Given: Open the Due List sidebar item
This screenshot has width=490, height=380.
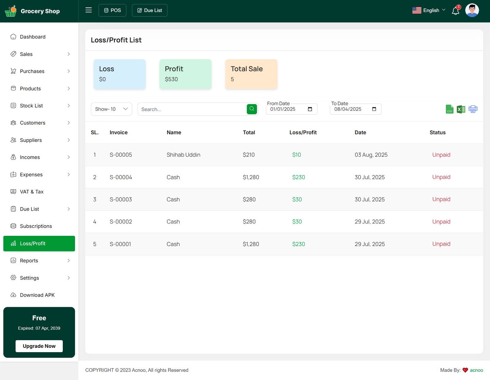Looking at the screenshot, I should [39, 209].
